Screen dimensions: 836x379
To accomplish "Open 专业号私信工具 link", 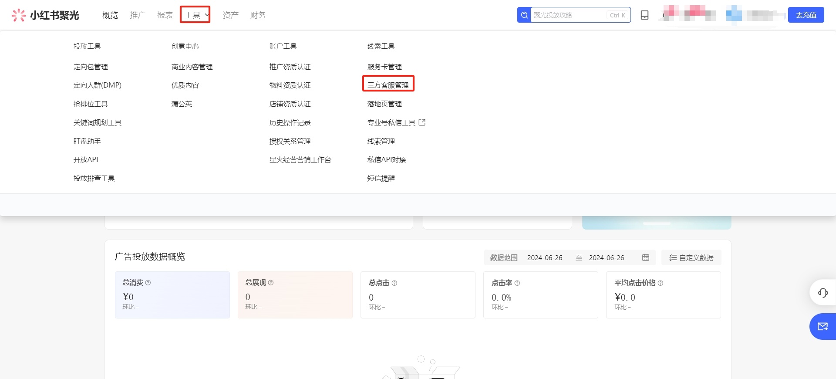I will (x=391, y=123).
